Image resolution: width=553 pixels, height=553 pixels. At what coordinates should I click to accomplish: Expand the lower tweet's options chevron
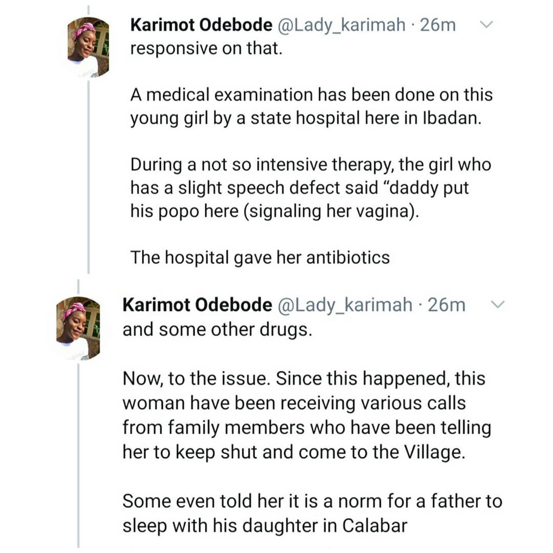point(498,304)
